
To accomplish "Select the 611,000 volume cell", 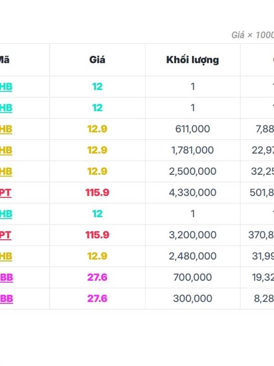I will click(x=192, y=129).
